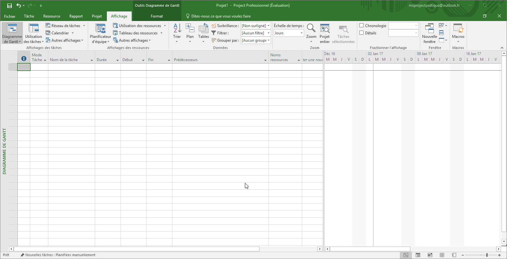
Task: Collapse the ribbon with the chevron arrow
Action: [502, 48]
